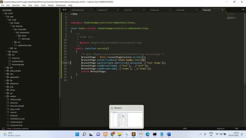Click line number 18 in the gutter
246x138 pixels.
click(65, 63)
